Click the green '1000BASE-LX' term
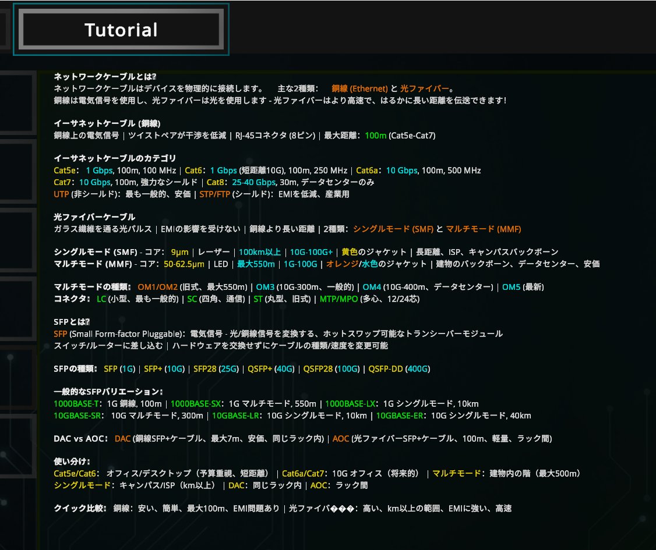656x550 pixels. (x=350, y=404)
